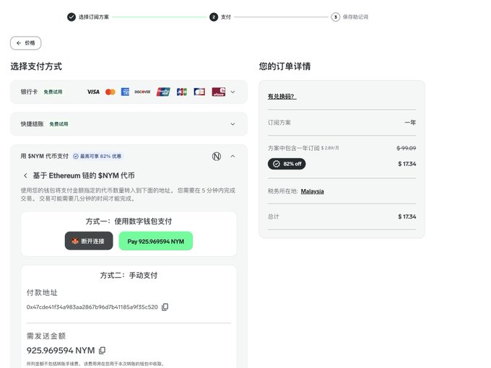Click the 82% off discount badge
The width and height of the screenshot is (491, 368).
[x=287, y=164]
